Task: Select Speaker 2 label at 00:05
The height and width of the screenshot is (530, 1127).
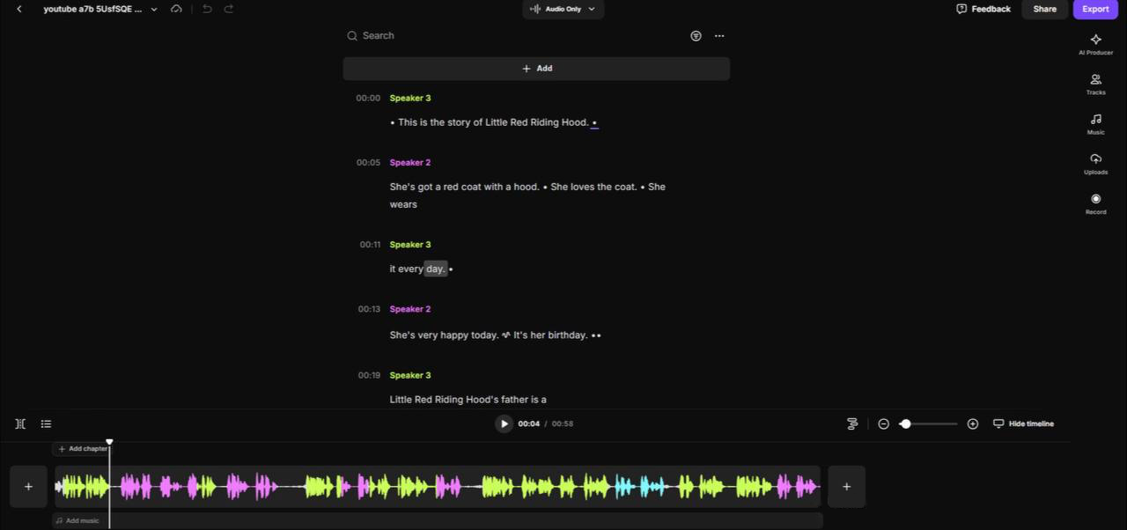Action: [410, 163]
